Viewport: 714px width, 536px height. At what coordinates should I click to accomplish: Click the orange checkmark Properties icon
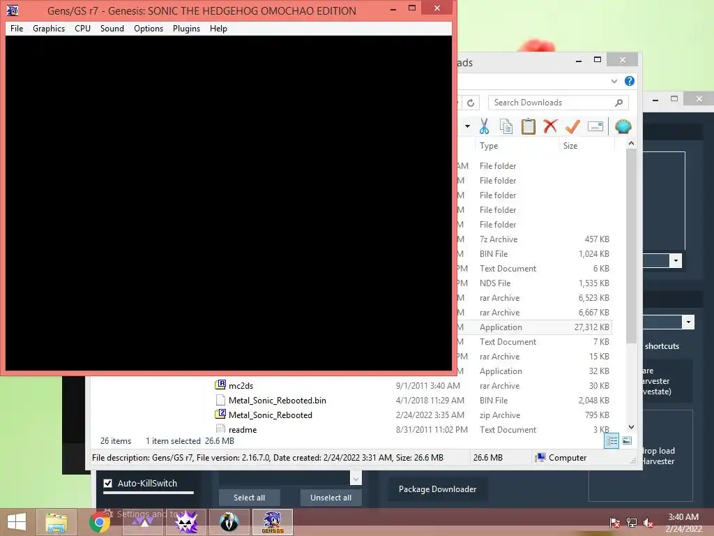click(x=572, y=126)
